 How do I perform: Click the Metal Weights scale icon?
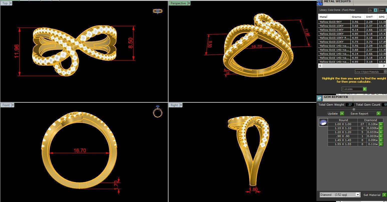[319, 3]
